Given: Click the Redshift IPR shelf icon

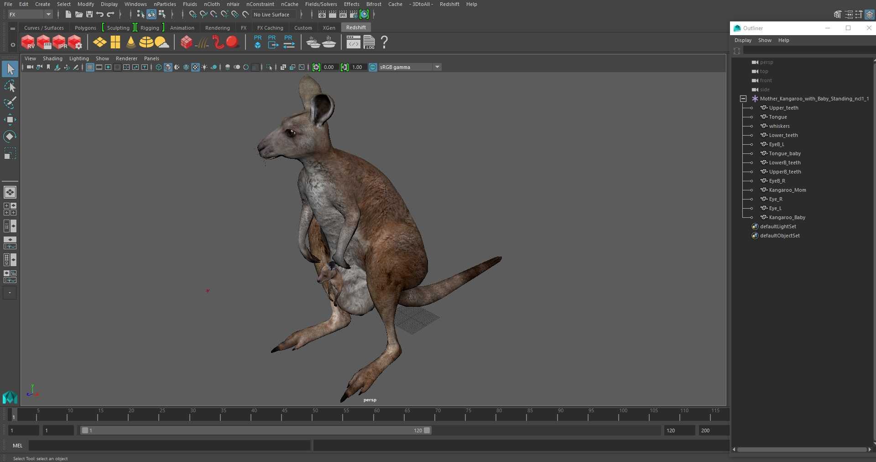Looking at the screenshot, I should tap(59, 42).
